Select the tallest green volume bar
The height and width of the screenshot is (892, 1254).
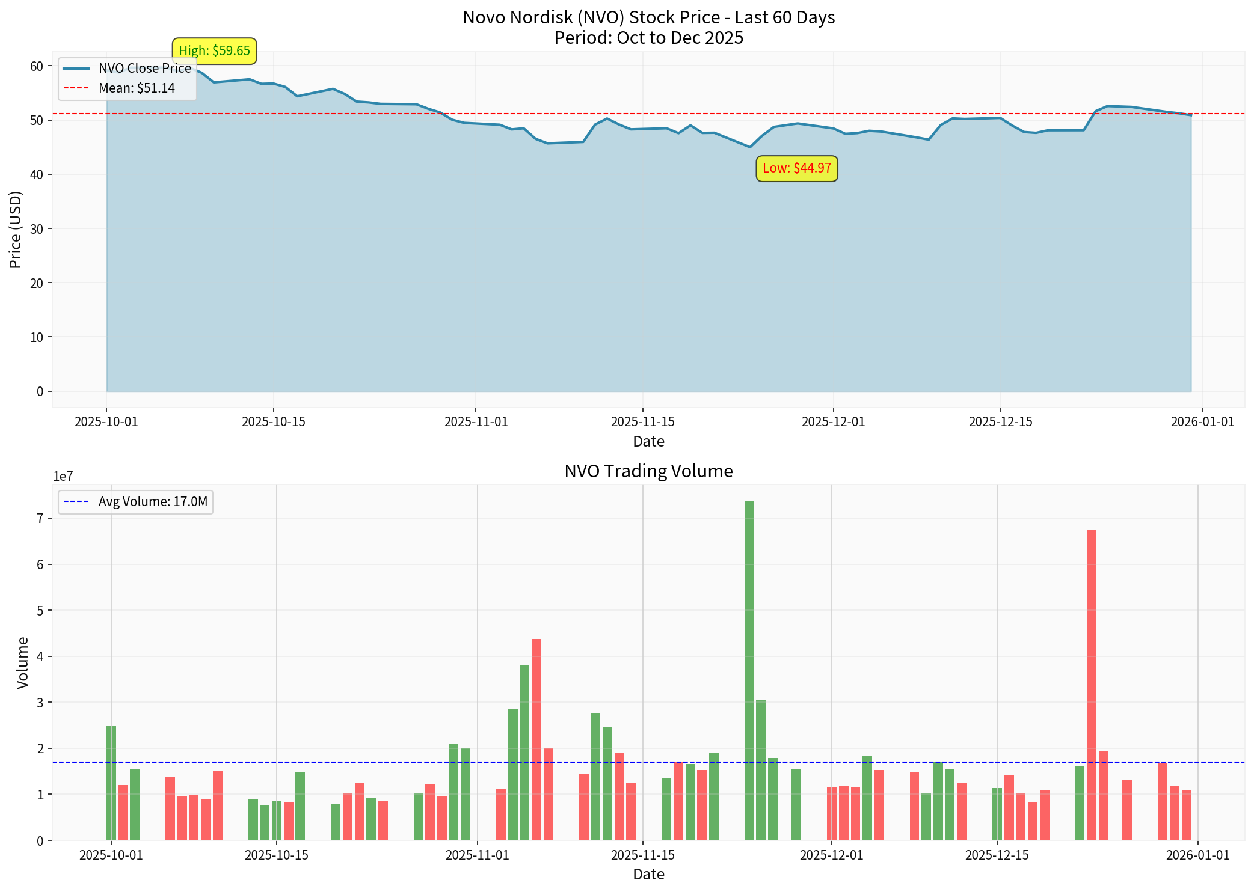(749, 661)
